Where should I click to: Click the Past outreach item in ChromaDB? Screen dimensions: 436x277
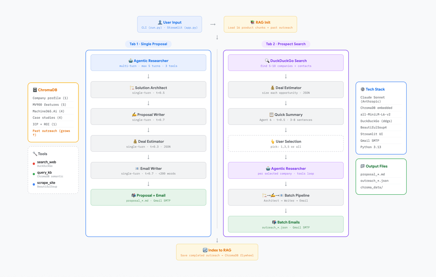pos(51,133)
